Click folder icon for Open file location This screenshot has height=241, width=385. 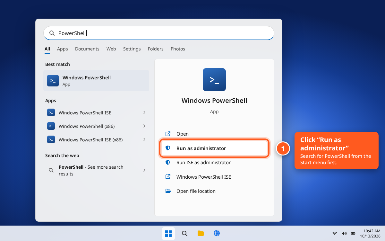coord(168,191)
